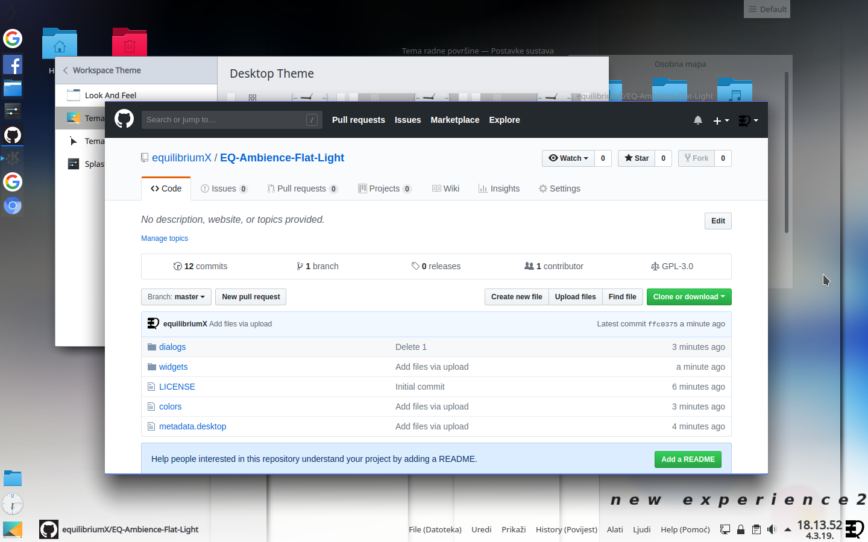Click Create new file
Image resolution: width=868 pixels, height=542 pixels.
click(517, 297)
